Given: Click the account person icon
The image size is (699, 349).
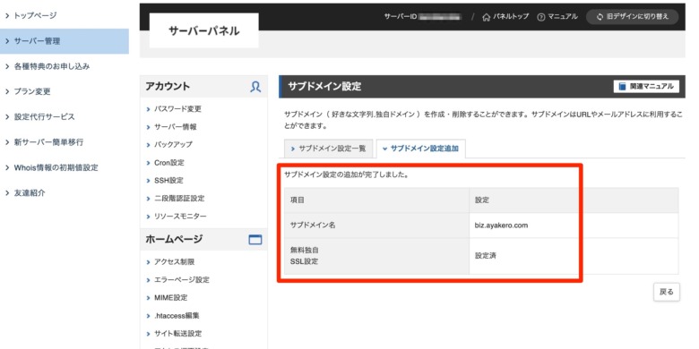Looking at the screenshot, I should click(x=255, y=87).
